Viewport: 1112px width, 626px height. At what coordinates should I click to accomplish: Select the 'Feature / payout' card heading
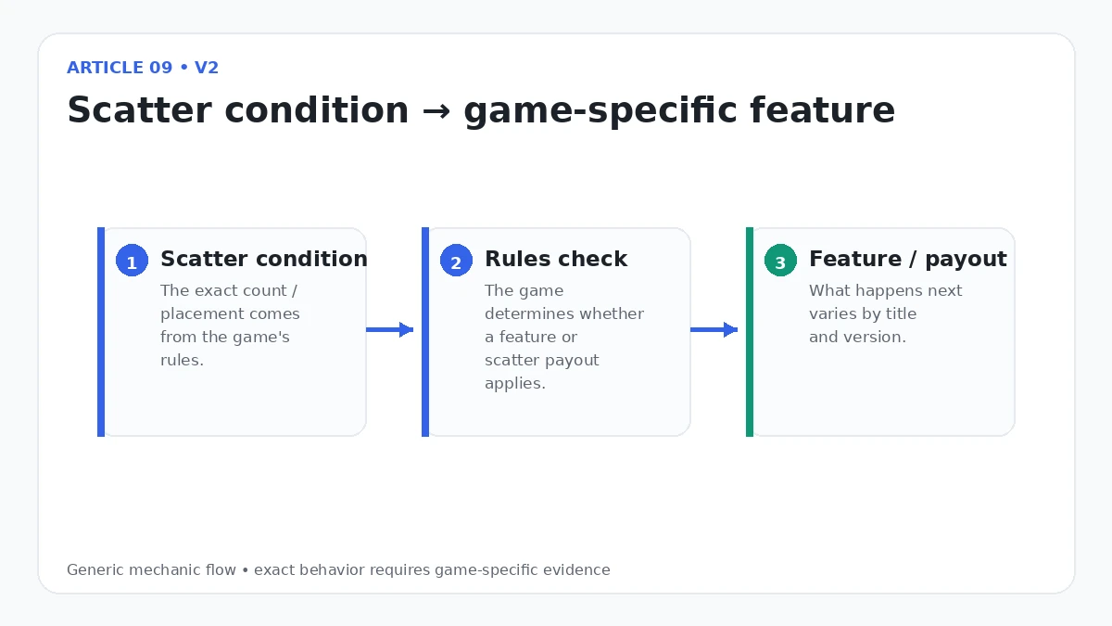pos(907,259)
